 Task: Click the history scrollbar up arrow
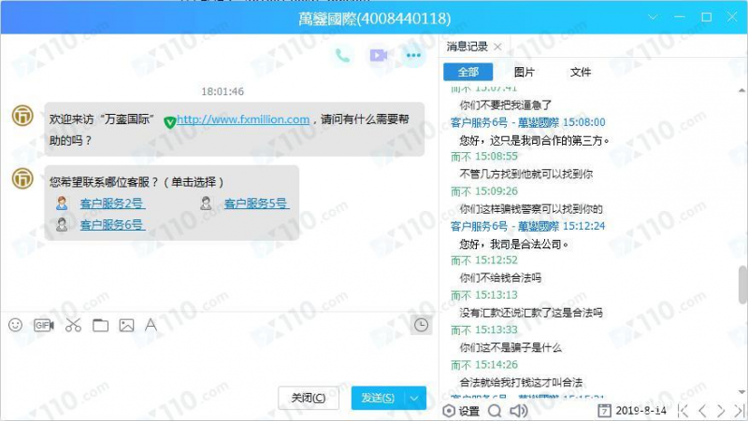[x=741, y=90]
